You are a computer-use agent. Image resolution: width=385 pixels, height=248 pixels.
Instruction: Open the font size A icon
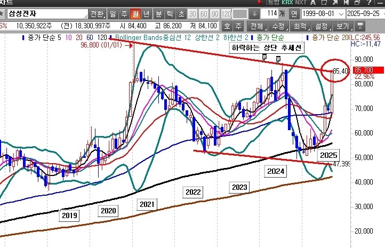tap(312, 3)
